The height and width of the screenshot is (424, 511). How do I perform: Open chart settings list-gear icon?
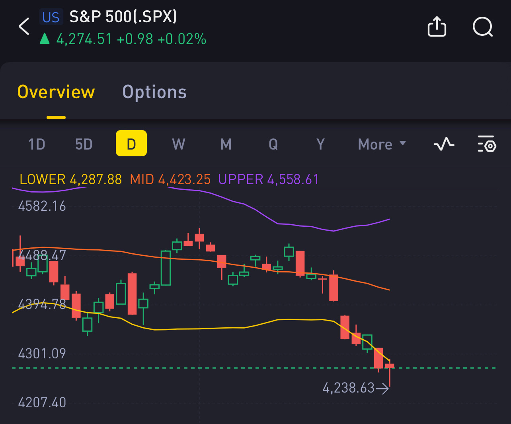487,144
